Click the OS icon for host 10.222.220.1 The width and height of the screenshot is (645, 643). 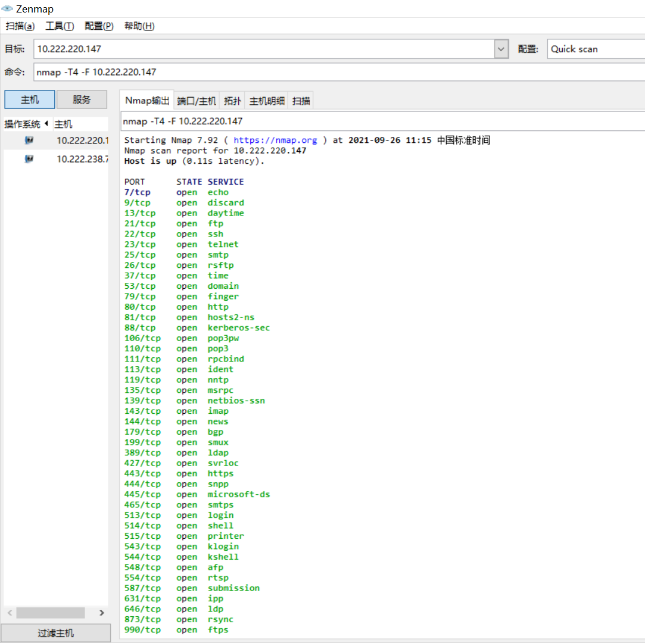(29, 140)
